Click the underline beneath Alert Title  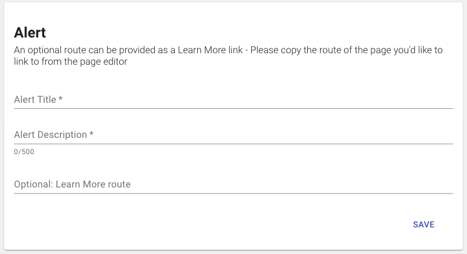(234, 108)
